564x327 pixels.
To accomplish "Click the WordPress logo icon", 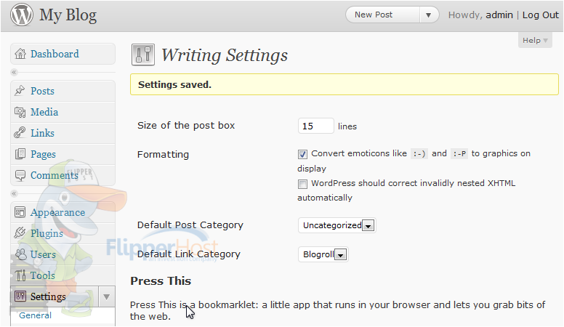I will (22, 15).
